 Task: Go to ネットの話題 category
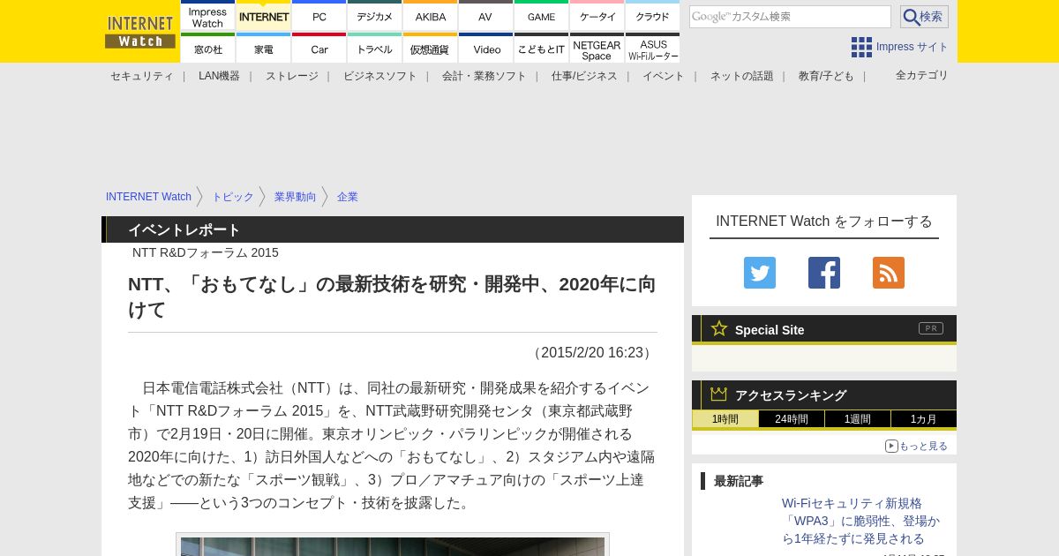click(742, 76)
